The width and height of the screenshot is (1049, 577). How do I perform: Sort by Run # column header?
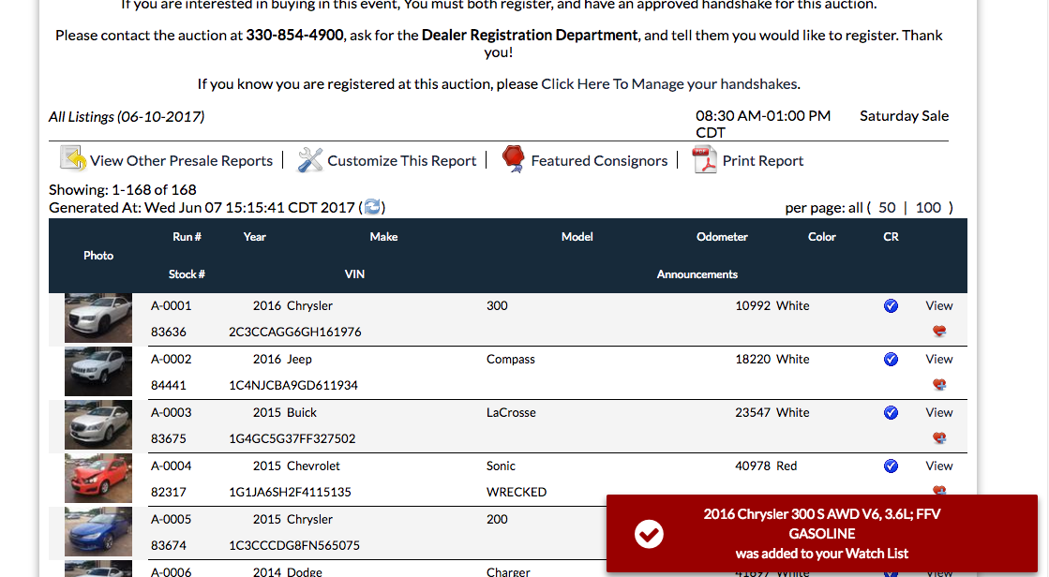pos(187,237)
